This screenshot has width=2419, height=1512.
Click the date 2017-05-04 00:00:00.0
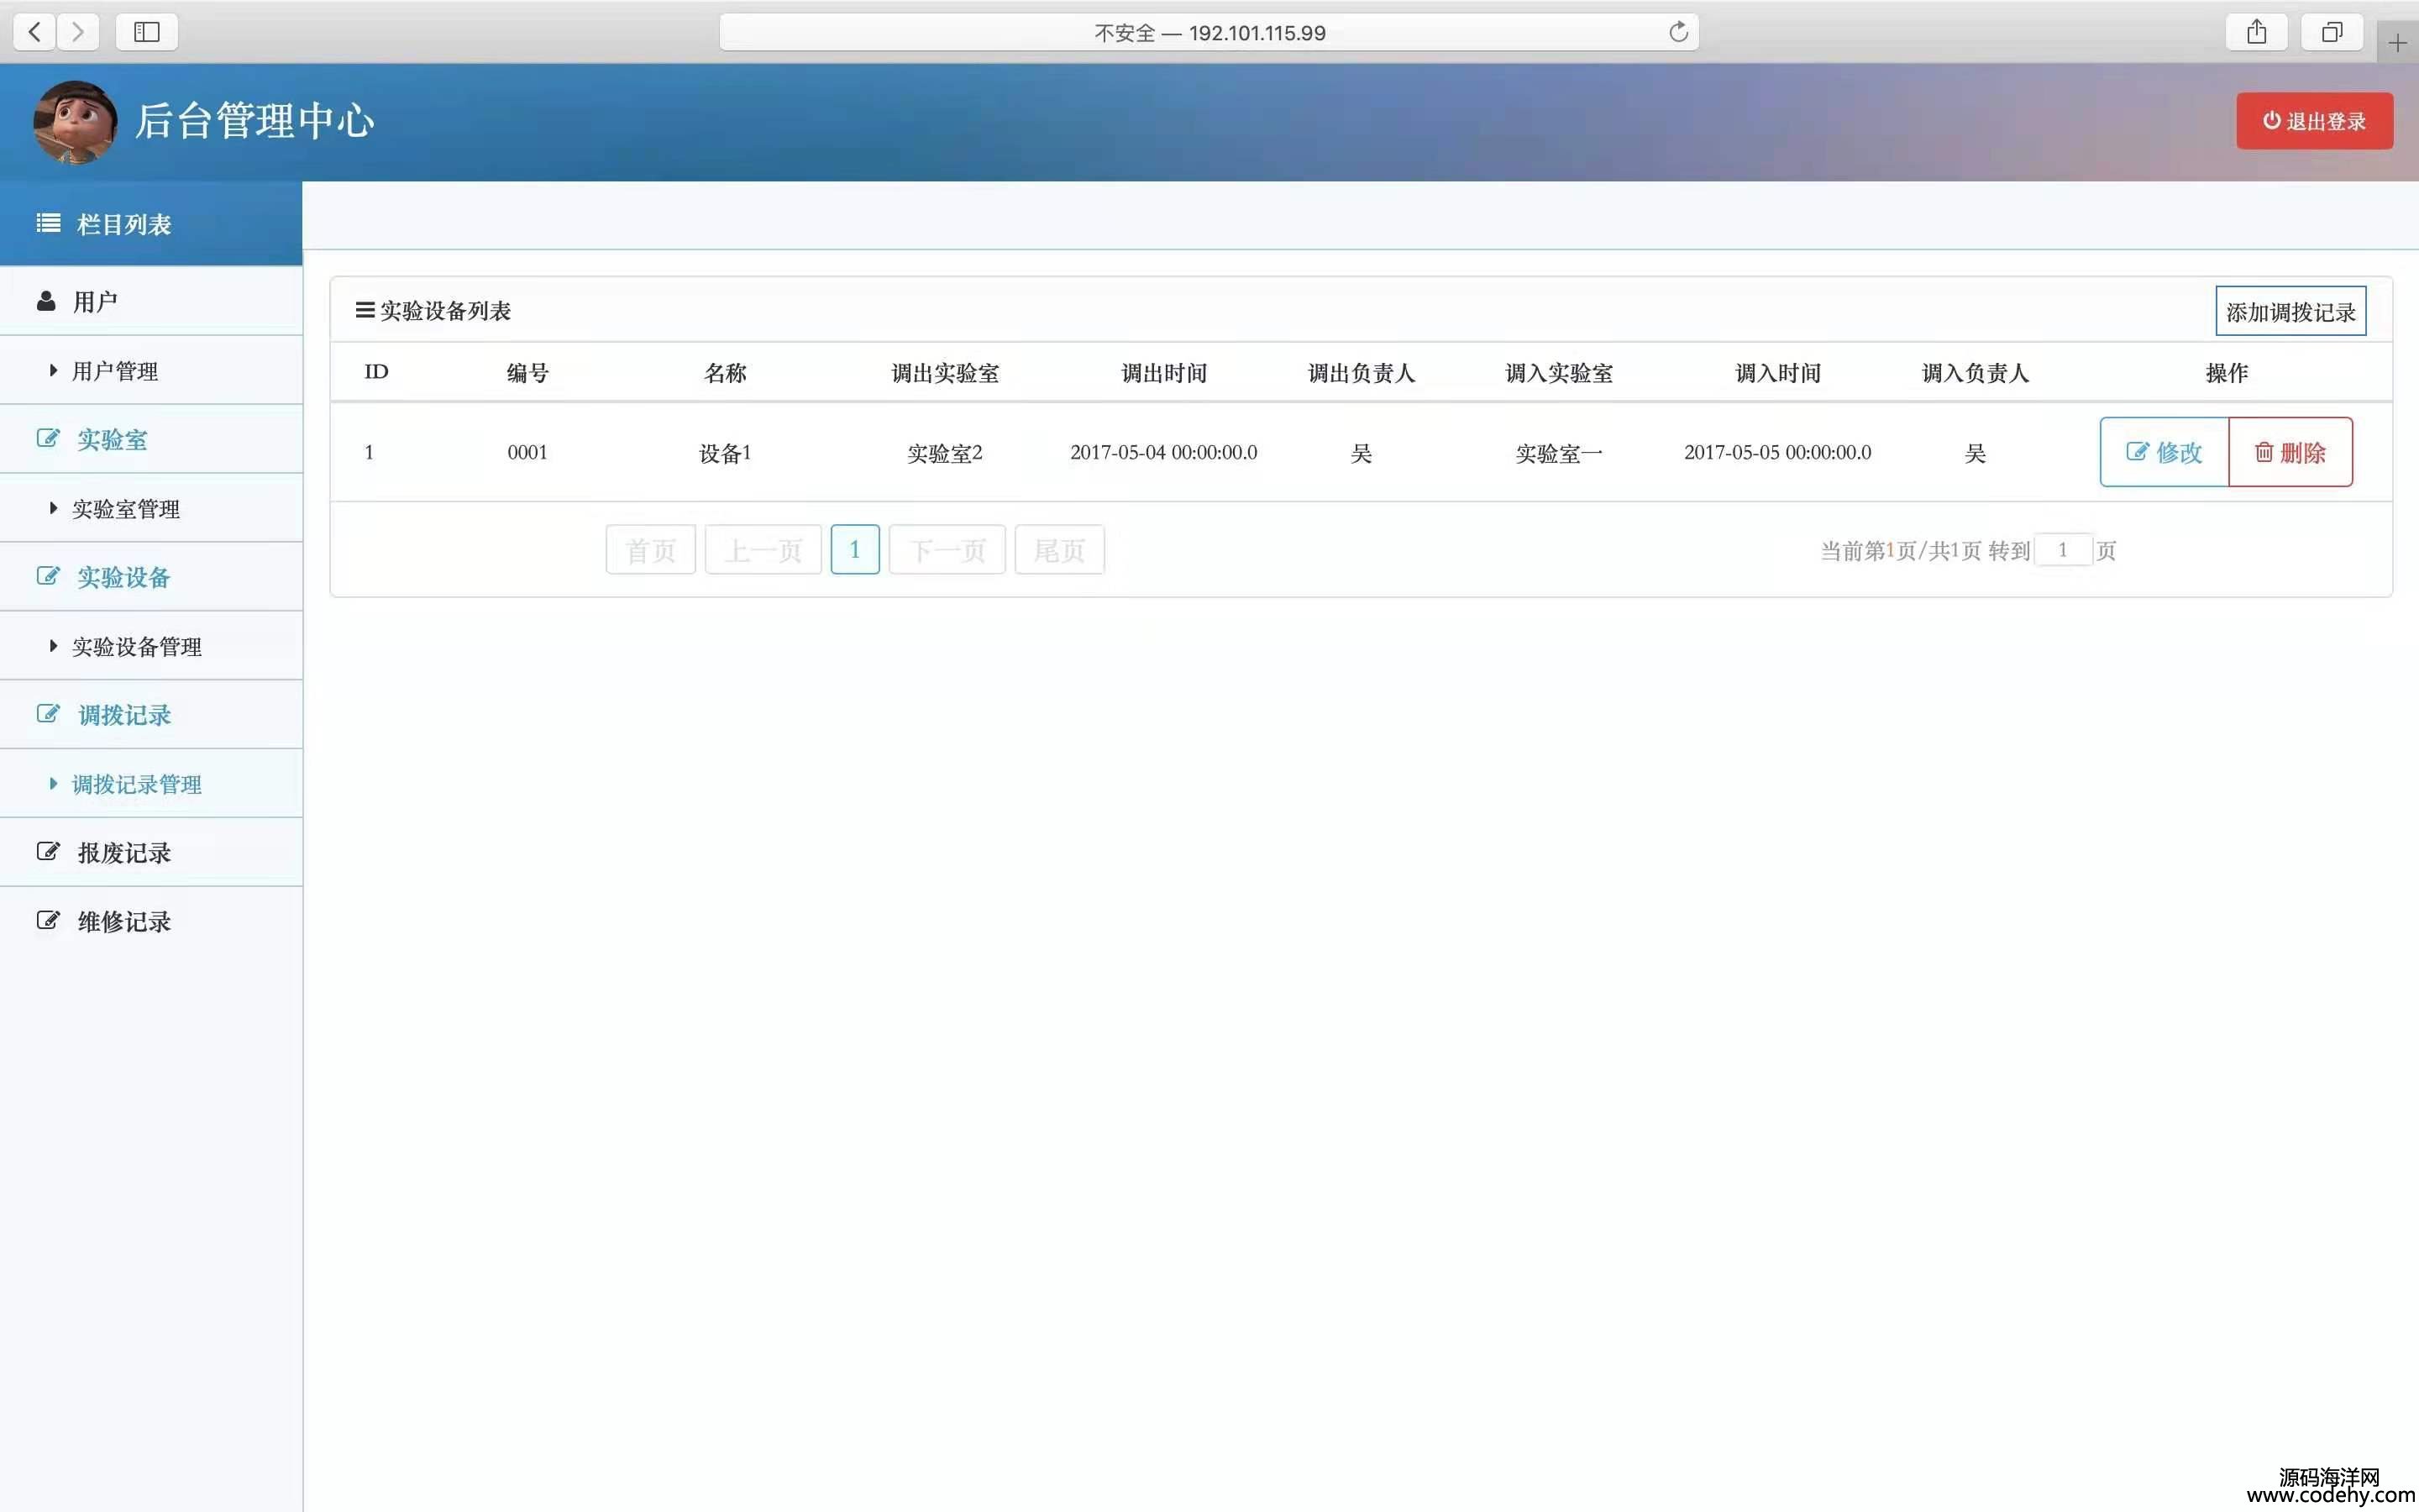(1163, 452)
